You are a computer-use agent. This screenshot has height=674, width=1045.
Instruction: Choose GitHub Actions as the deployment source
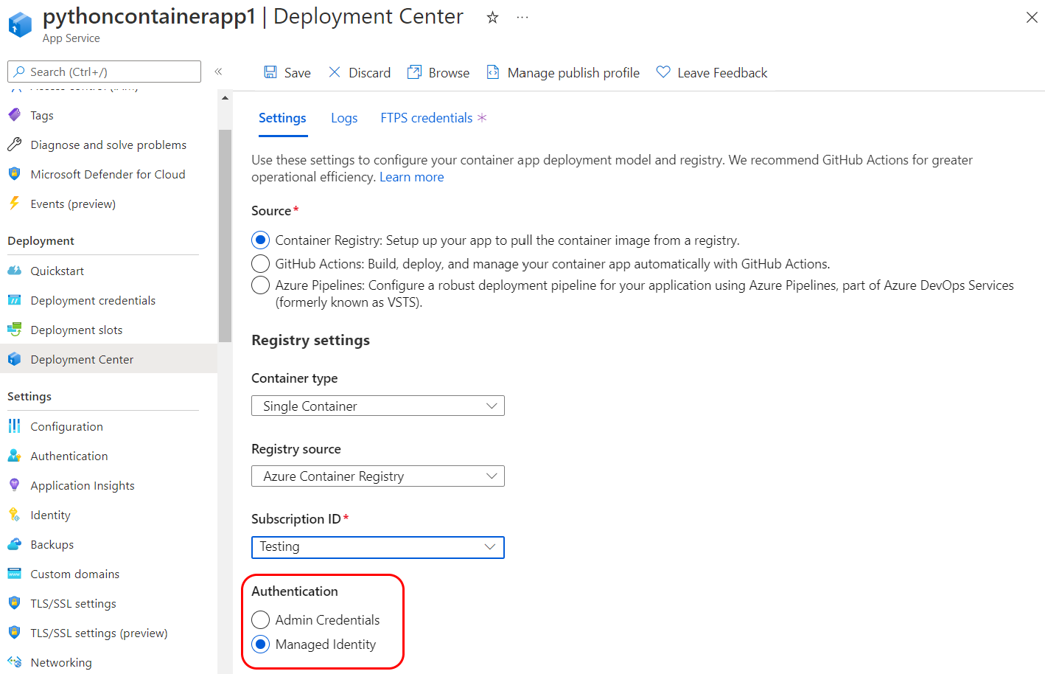tap(260, 263)
